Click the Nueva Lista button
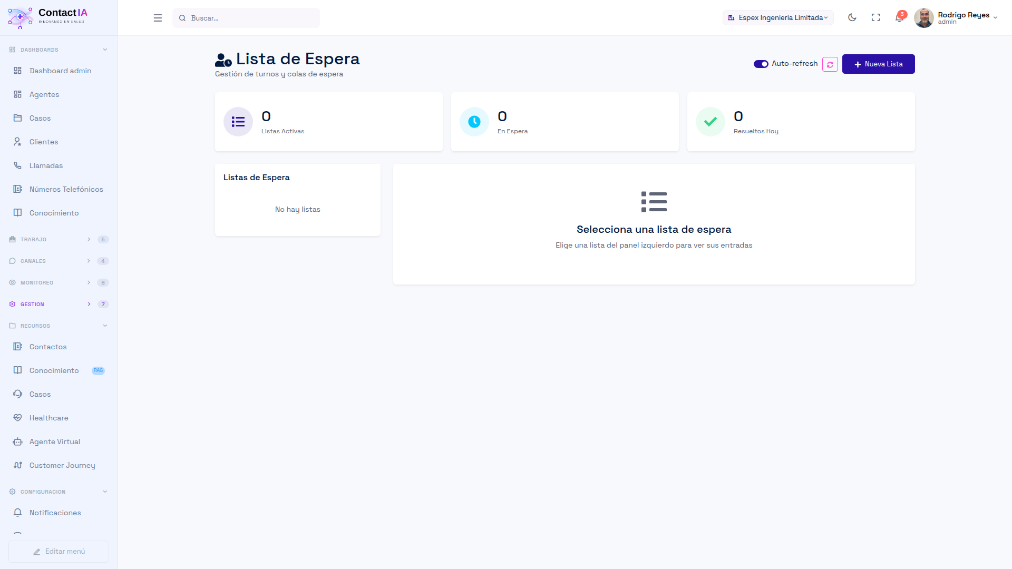Viewport: 1012px width, 569px height. pos(878,64)
